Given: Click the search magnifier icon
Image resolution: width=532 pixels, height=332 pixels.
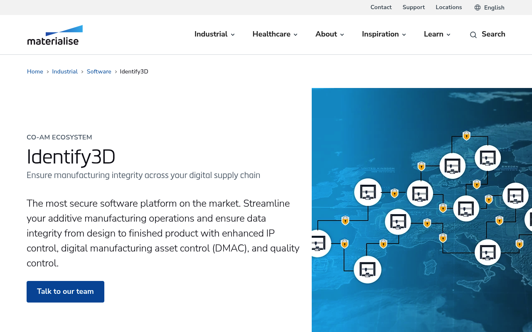Looking at the screenshot, I should coord(473,35).
